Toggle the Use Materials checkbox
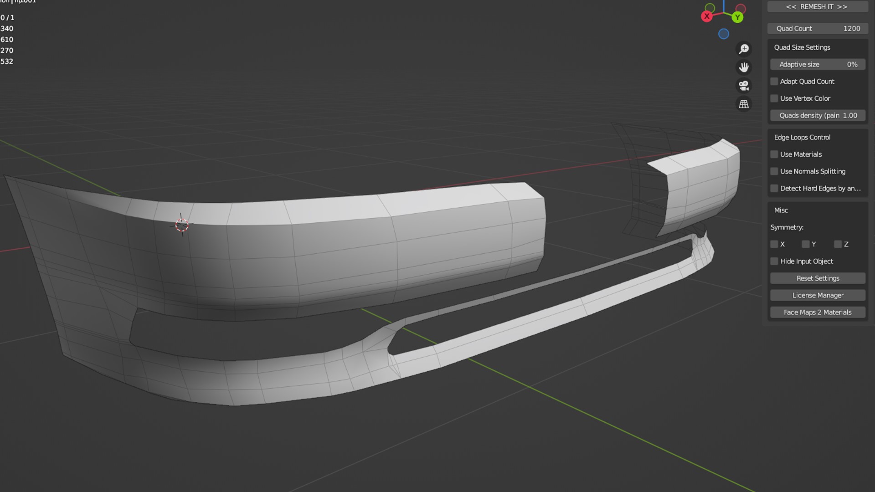 [774, 154]
